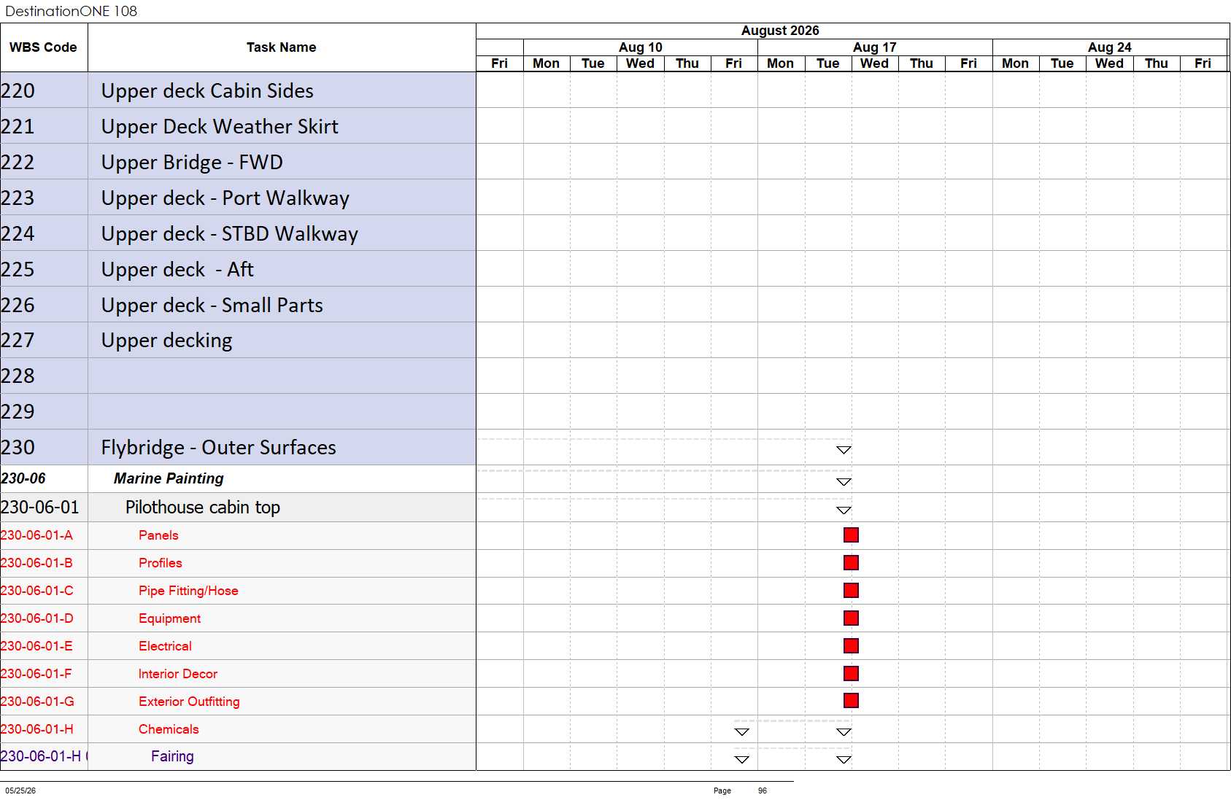Click summary triangle in Marine Painting row
1231x800 pixels.
[x=844, y=482]
